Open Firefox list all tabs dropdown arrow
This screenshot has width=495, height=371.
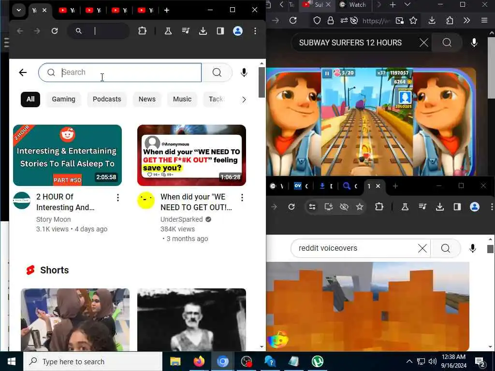[x=407, y=4]
